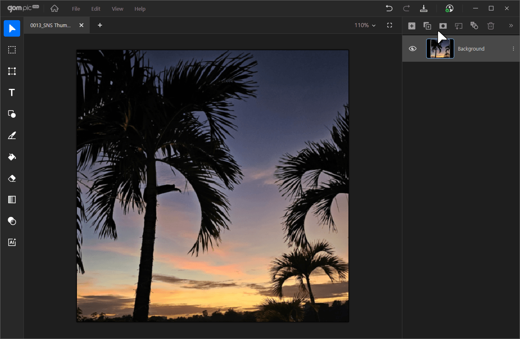
Task: Select the Eraser tool
Action: click(12, 178)
